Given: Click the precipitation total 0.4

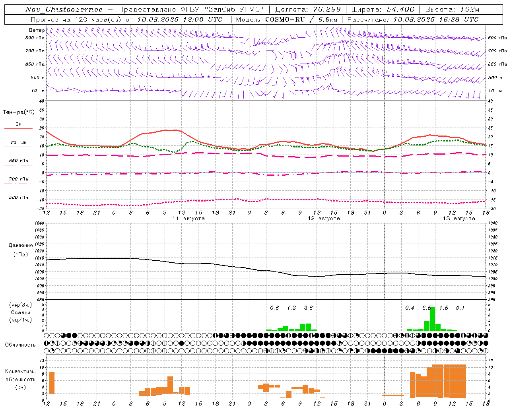Looking at the screenshot, I should (410, 308).
